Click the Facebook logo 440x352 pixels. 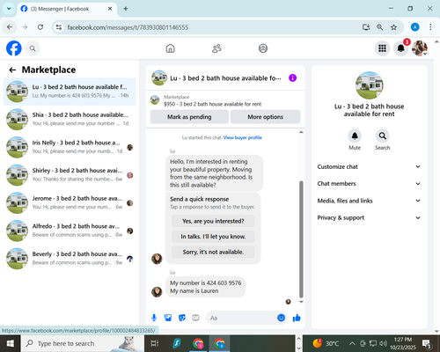pos(14,48)
